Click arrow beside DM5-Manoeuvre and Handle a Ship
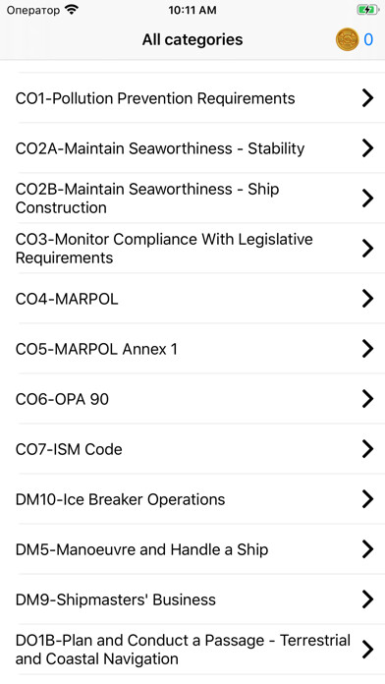The height and width of the screenshot is (684, 385). click(x=367, y=549)
